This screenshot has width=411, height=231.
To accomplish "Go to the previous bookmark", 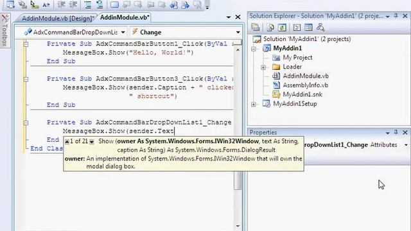I will pyautogui.click(x=127, y=4).
